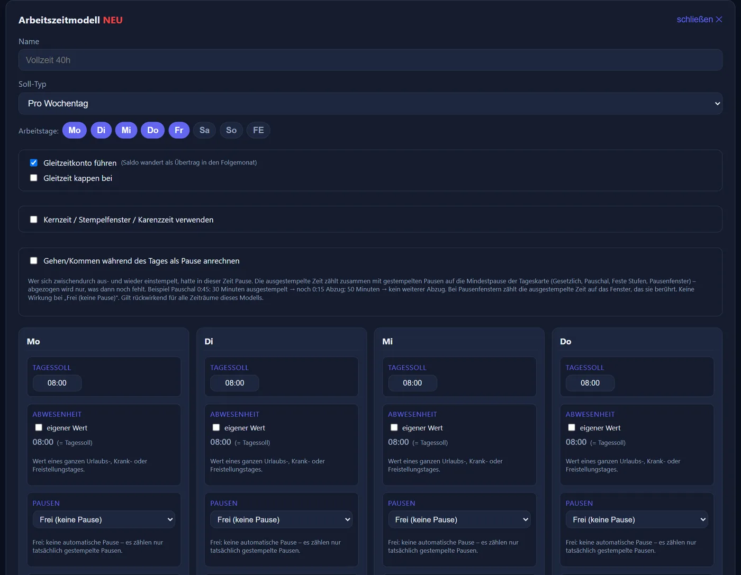Screen dimensions: 741x575
Task: Edit Tagessoll time field for Do
Action: (x=590, y=383)
